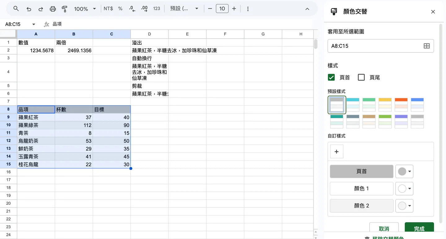Image resolution: width=446 pixels, height=239 pixels.
Task: Expand the name box dropdown arrow
Action: pos(34,24)
